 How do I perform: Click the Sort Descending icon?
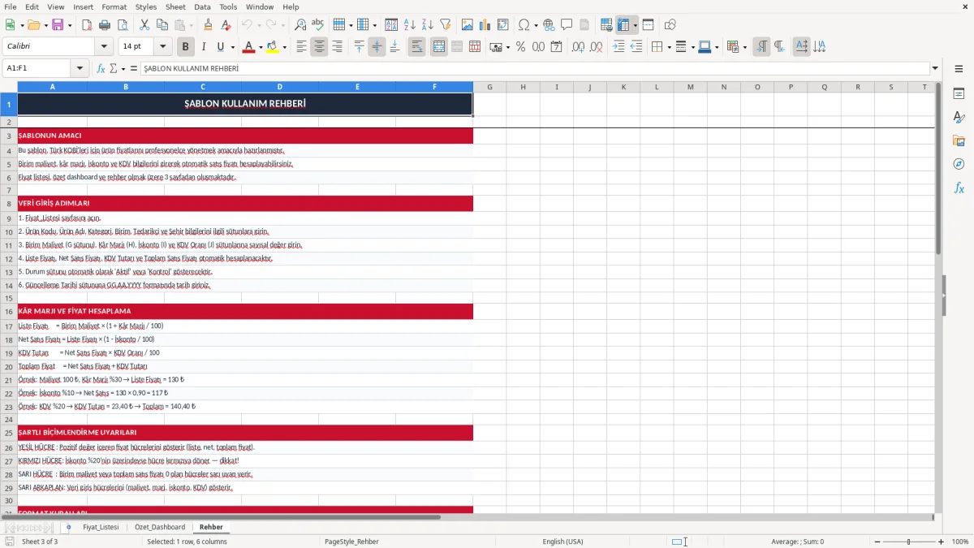point(427,25)
